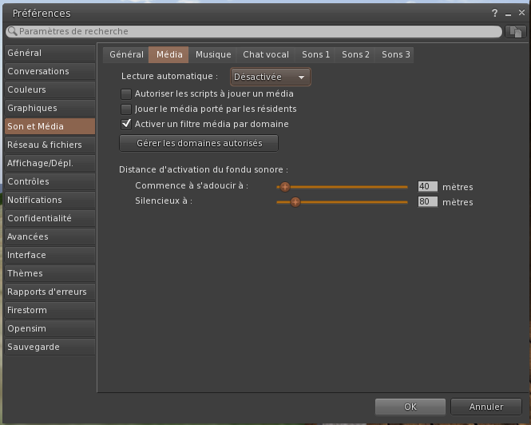Go to the Firestorm preferences section
The width and height of the screenshot is (531, 425).
tap(27, 310)
